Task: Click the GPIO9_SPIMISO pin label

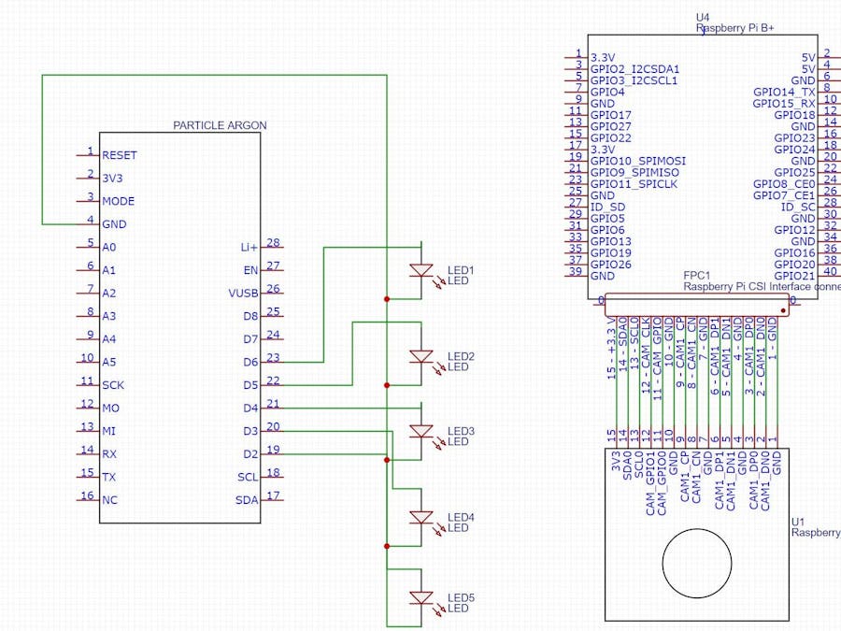Action: (635, 173)
